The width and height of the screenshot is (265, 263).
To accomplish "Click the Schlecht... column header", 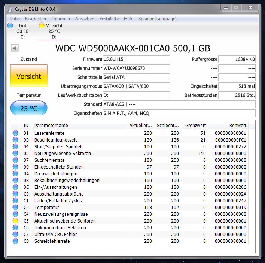I will point(167,126).
